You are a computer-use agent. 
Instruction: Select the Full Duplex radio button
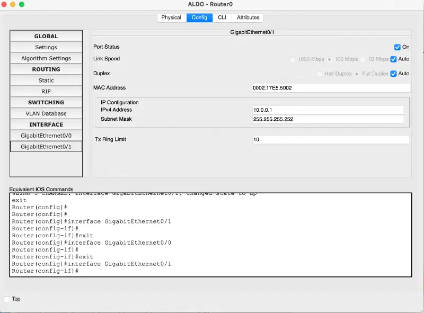point(357,74)
